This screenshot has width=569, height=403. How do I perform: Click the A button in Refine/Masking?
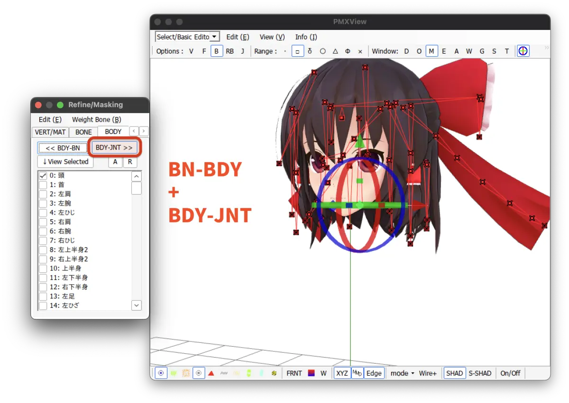click(115, 162)
